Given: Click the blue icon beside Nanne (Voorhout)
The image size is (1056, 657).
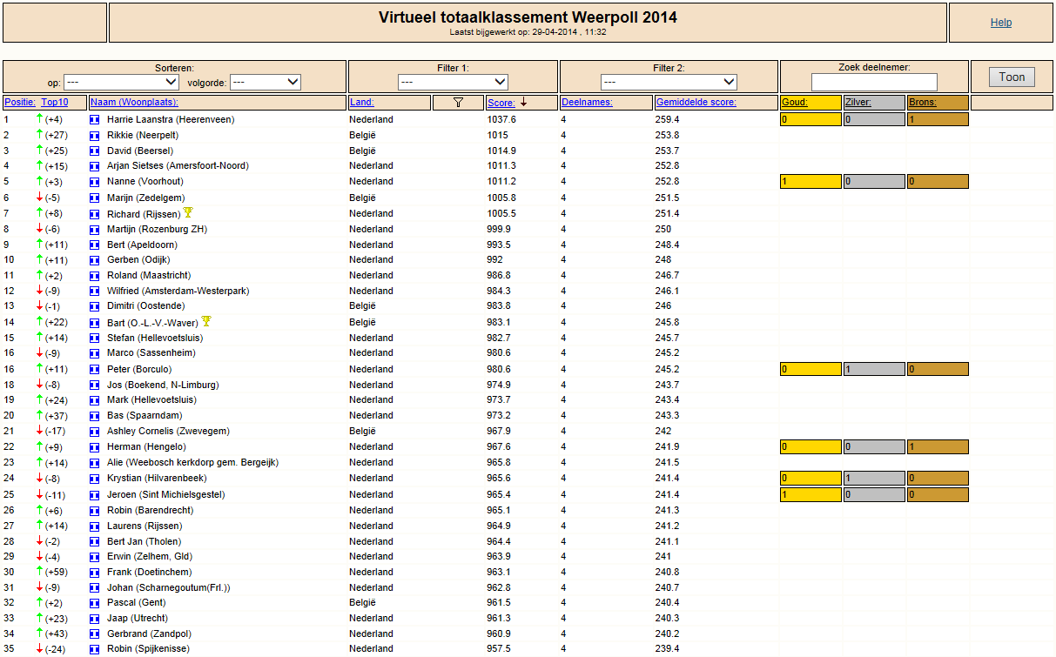Looking at the screenshot, I should [x=95, y=182].
